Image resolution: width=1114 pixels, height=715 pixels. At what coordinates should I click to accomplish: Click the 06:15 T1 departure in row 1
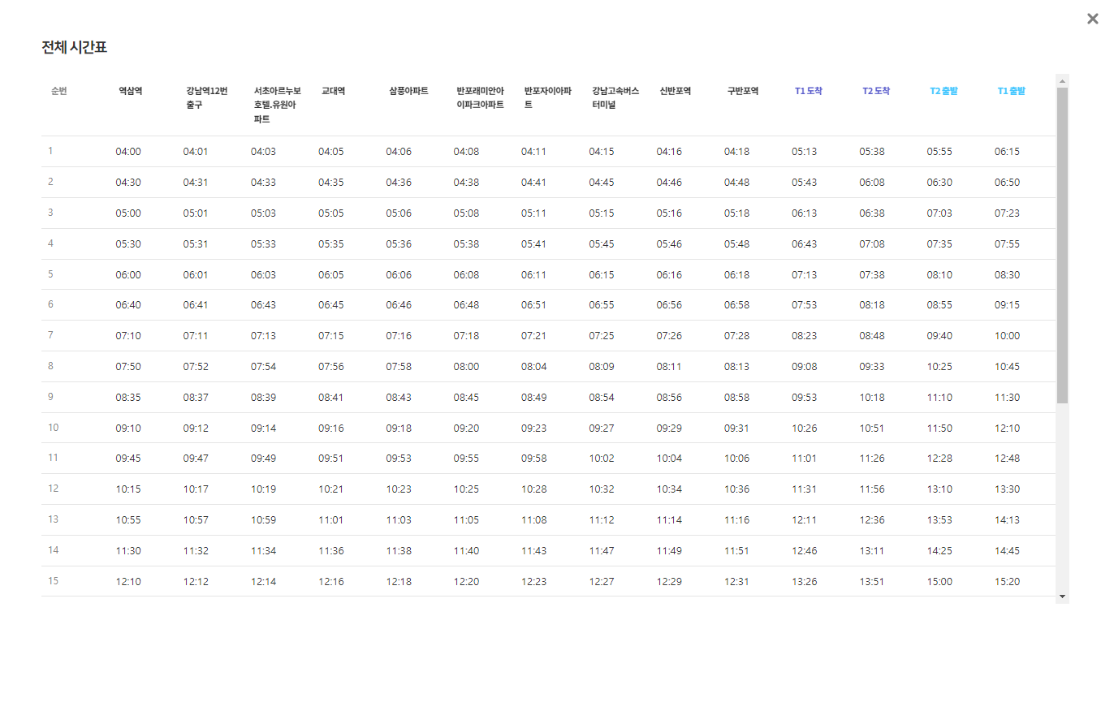[x=1008, y=152]
